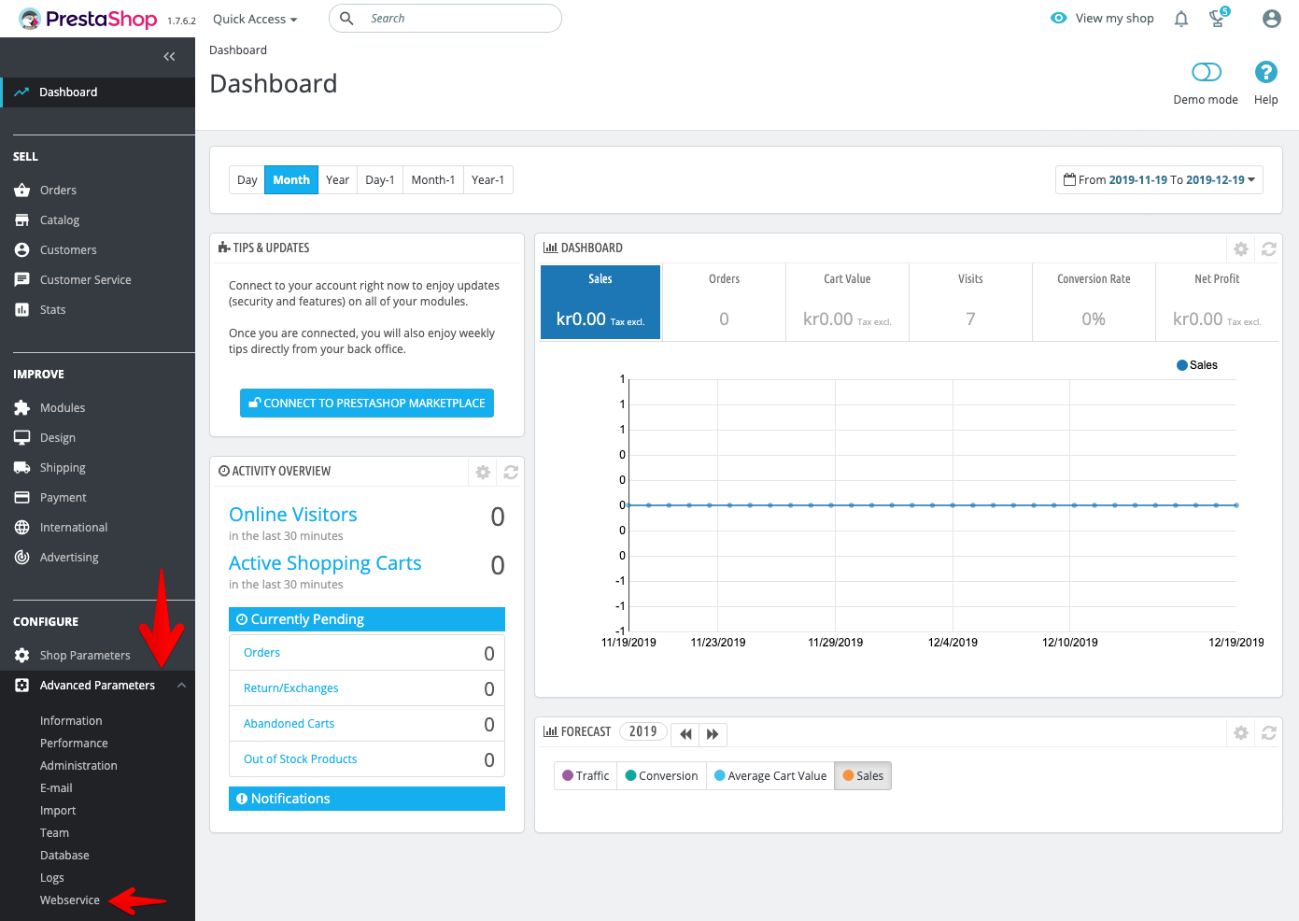Click the Orders basket icon in sidebar

[x=22, y=190]
